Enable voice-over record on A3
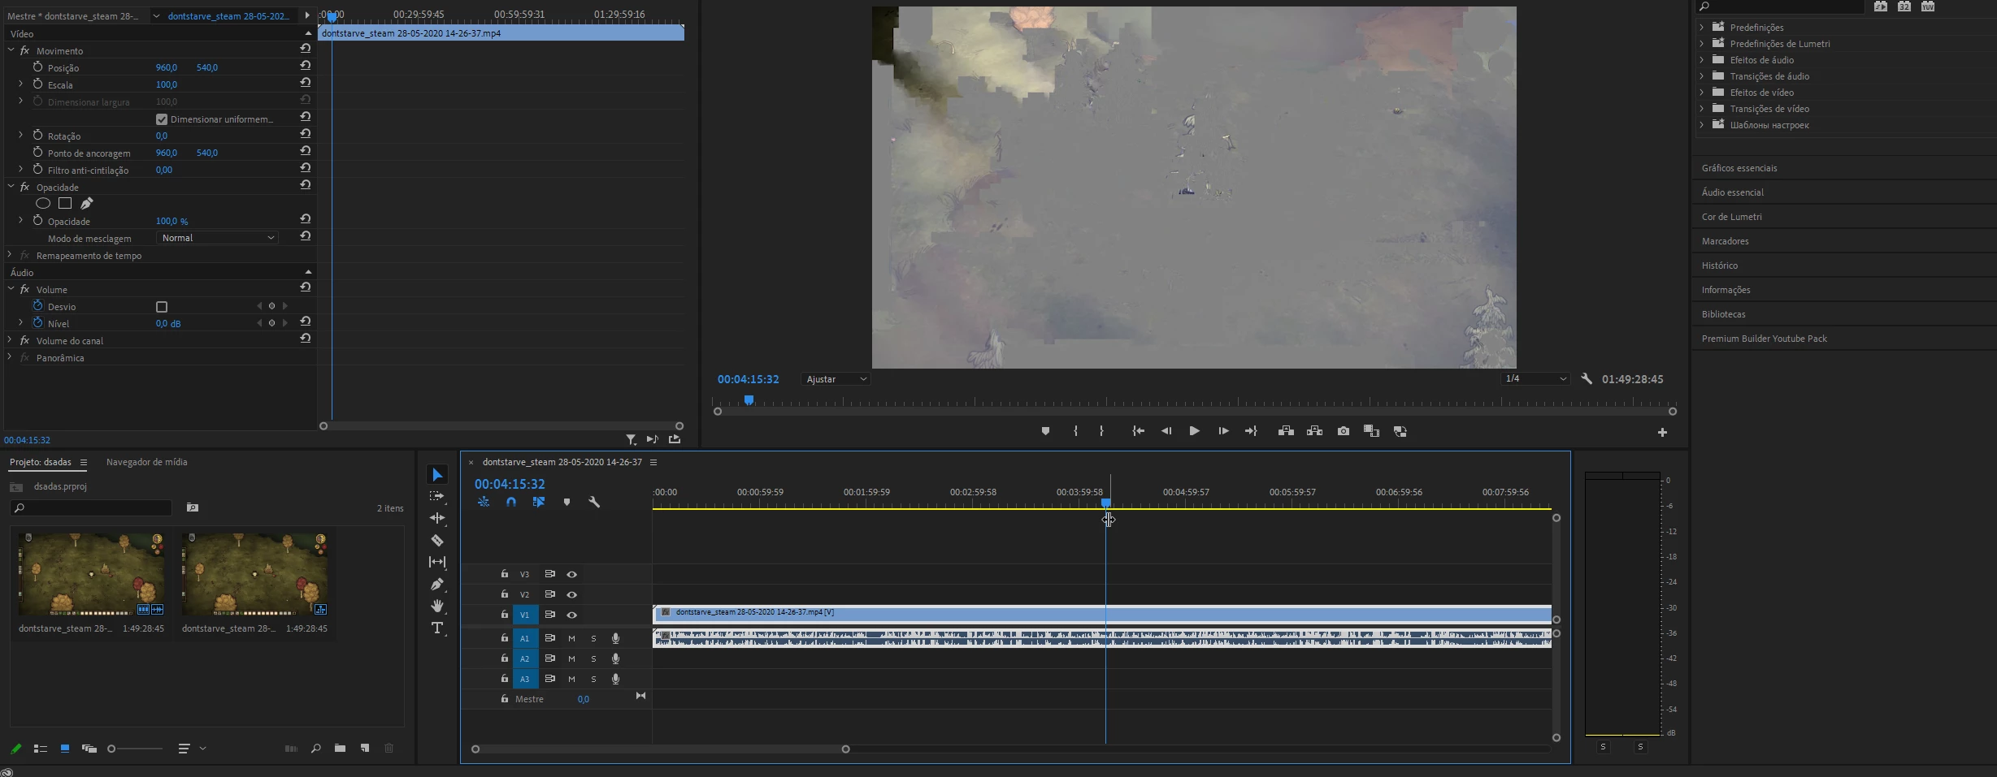 [x=615, y=679]
